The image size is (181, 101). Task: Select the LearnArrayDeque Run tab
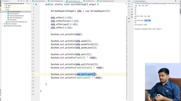tap(140, 1)
